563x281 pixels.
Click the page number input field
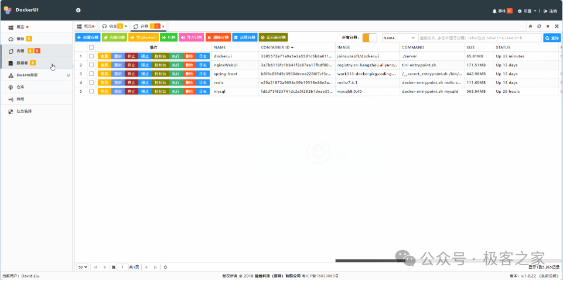pyautogui.click(x=122, y=267)
